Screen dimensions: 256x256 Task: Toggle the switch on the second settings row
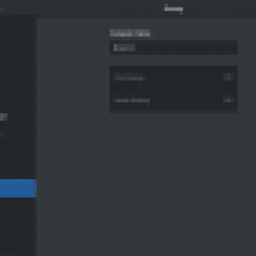coord(228,100)
